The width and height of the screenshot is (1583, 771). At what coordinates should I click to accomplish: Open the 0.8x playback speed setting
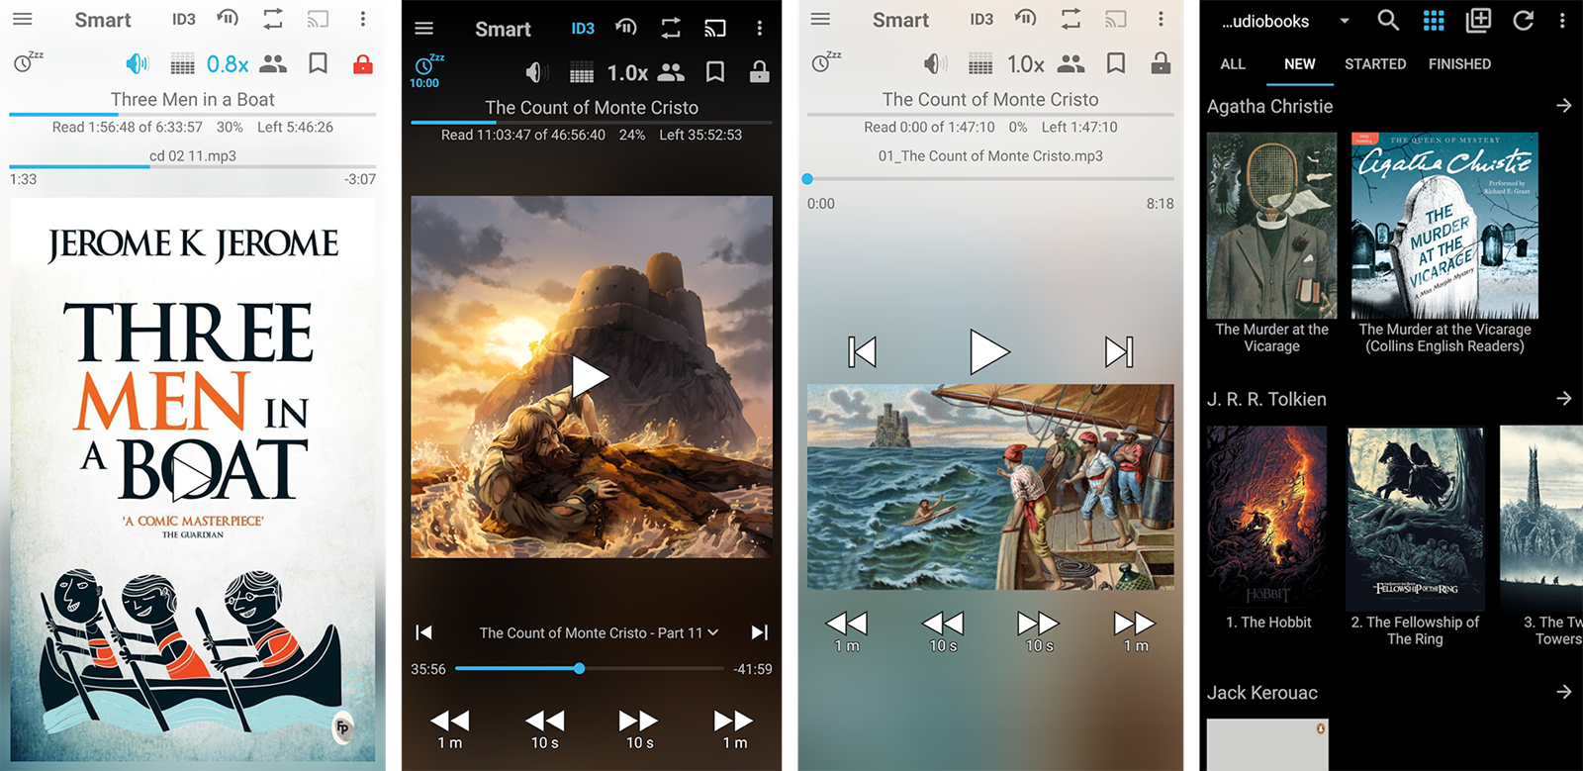(228, 64)
